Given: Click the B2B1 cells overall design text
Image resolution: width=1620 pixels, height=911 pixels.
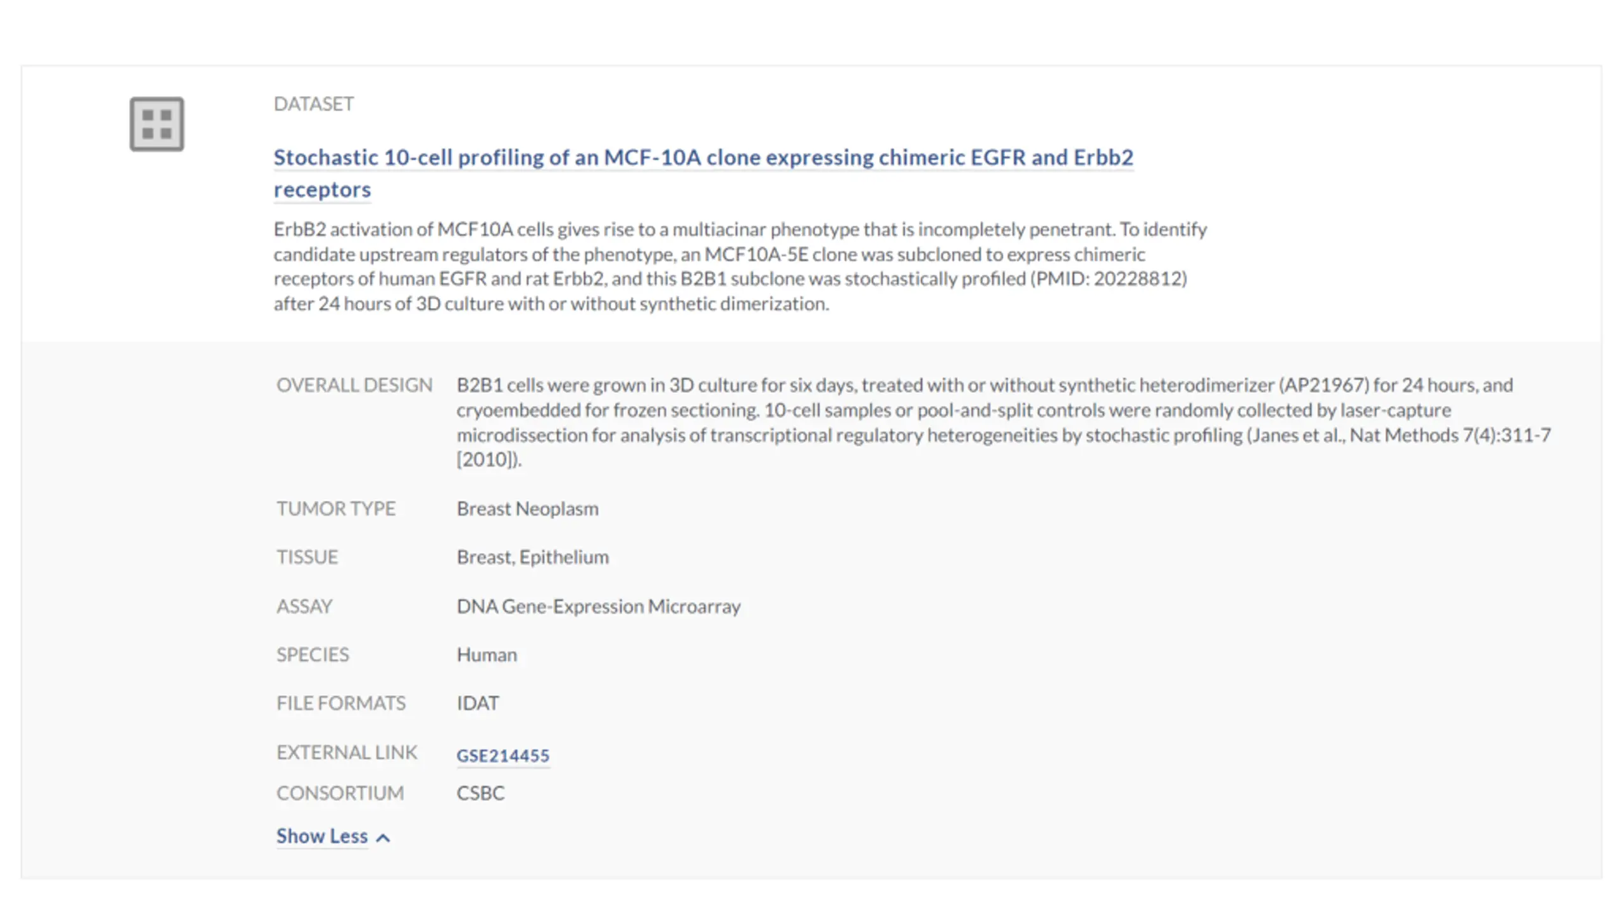Looking at the screenshot, I should pyautogui.click(x=1004, y=422).
